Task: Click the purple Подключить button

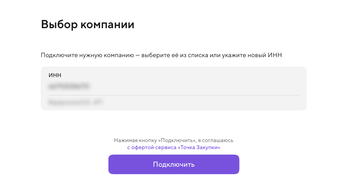Action: [x=173, y=164]
